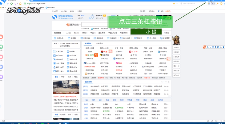Click the 个性设置 link at page top

[143, 11]
